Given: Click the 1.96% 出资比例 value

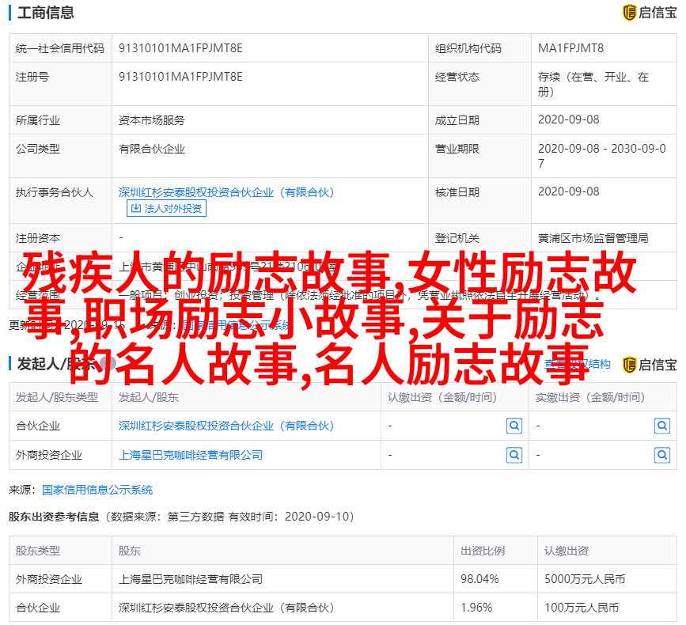Looking at the screenshot, I should coord(476,608).
